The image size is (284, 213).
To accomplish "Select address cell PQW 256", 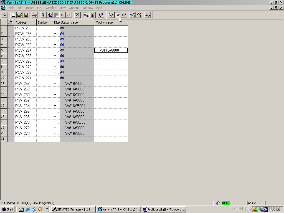I will [25, 28].
